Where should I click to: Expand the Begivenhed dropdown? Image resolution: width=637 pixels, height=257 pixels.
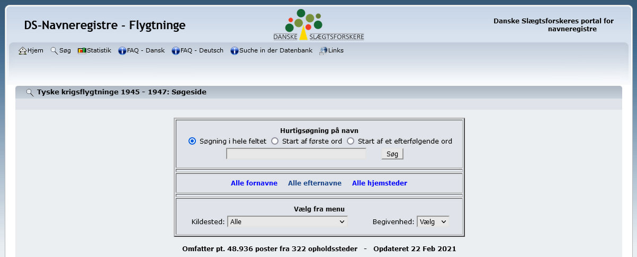point(433,221)
